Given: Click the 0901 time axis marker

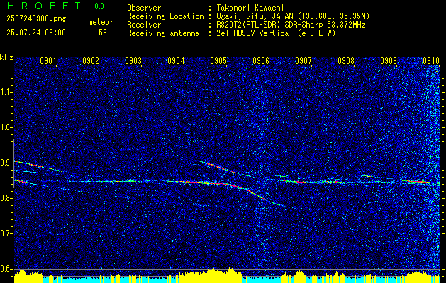Looking at the screenshot, I should (48, 60).
